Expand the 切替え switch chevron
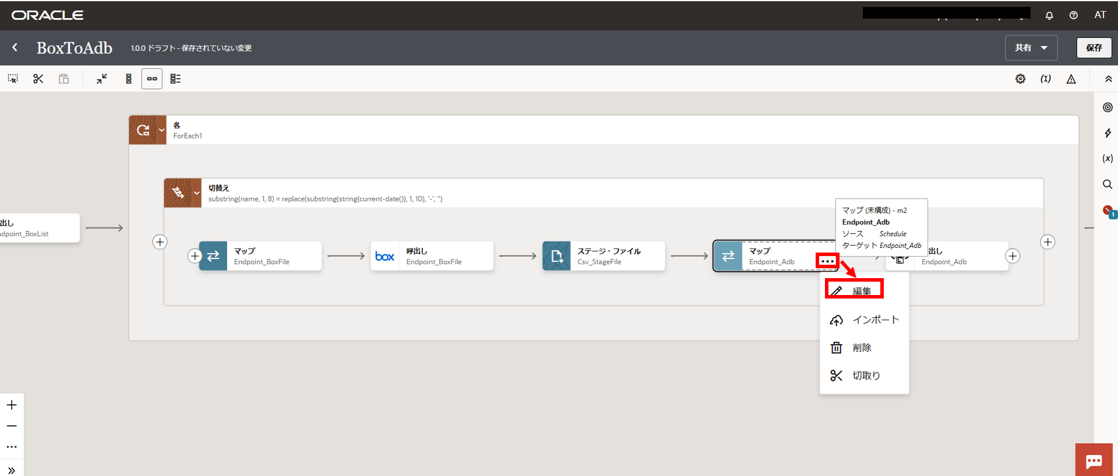The image size is (1118, 476). [197, 193]
